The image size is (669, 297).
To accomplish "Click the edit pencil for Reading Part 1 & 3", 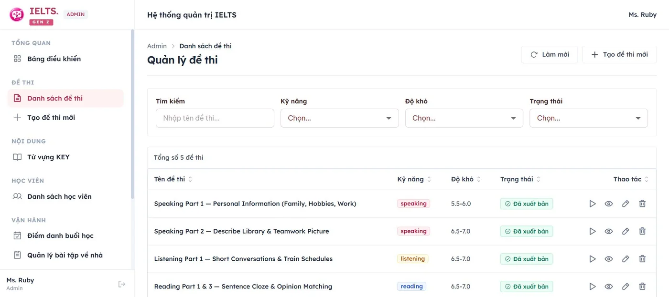I will pyautogui.click(x=626, y=287).
